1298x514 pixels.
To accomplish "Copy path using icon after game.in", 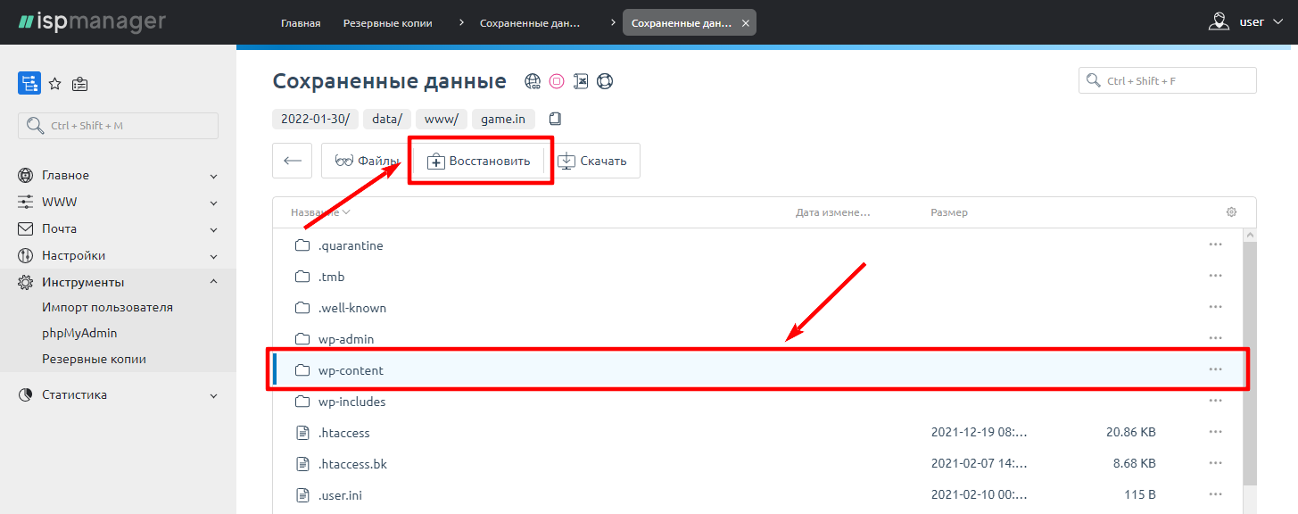I will 555,119.
